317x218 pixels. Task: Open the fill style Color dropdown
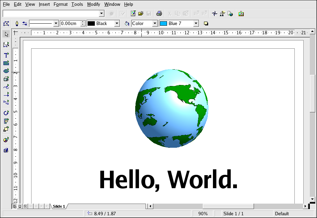pos(155,24)
